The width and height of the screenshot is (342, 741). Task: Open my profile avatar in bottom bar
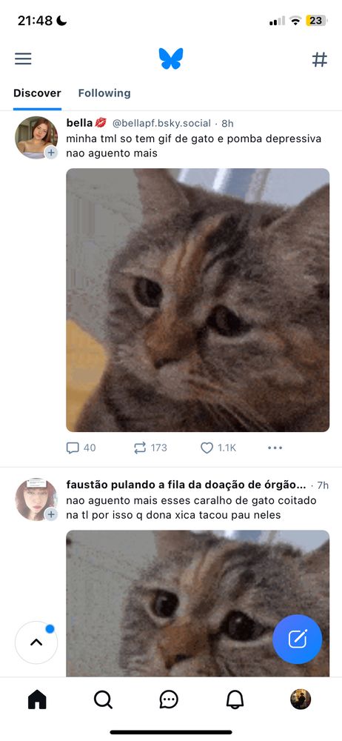click(301, 700)
